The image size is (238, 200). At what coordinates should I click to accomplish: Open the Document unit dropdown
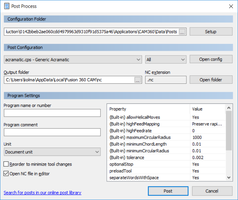coord(52,152)
